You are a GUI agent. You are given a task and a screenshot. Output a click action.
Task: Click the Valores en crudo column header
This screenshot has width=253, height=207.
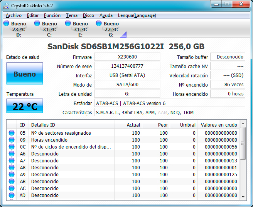point(219,125)
